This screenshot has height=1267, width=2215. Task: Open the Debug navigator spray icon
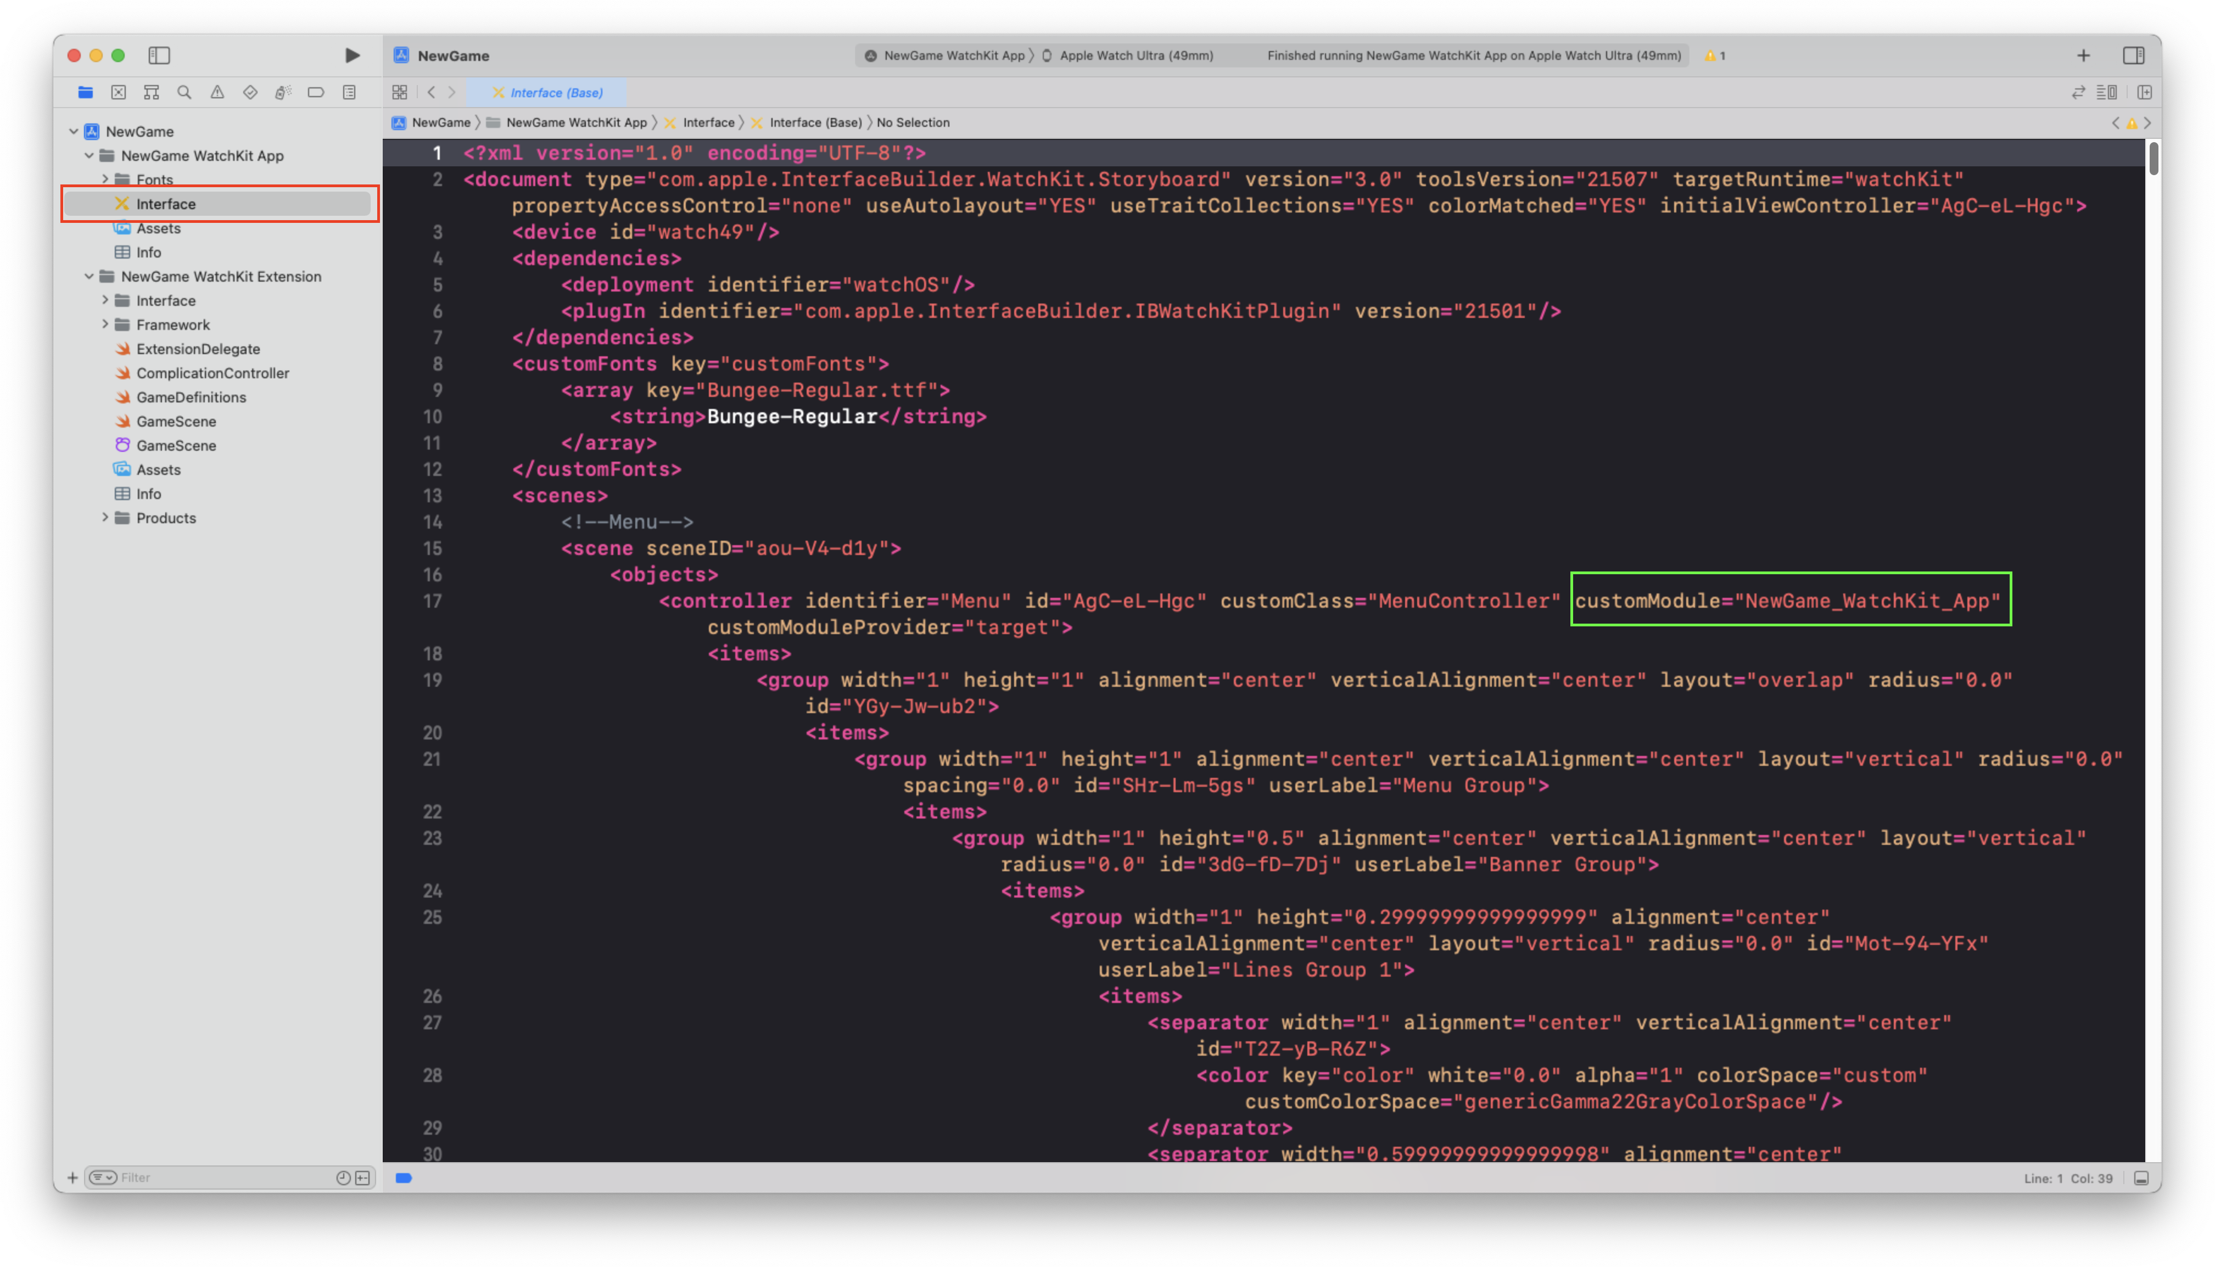283,92
